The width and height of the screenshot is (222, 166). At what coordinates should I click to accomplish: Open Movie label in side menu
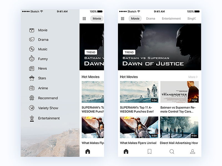click(x=43, y=30)
